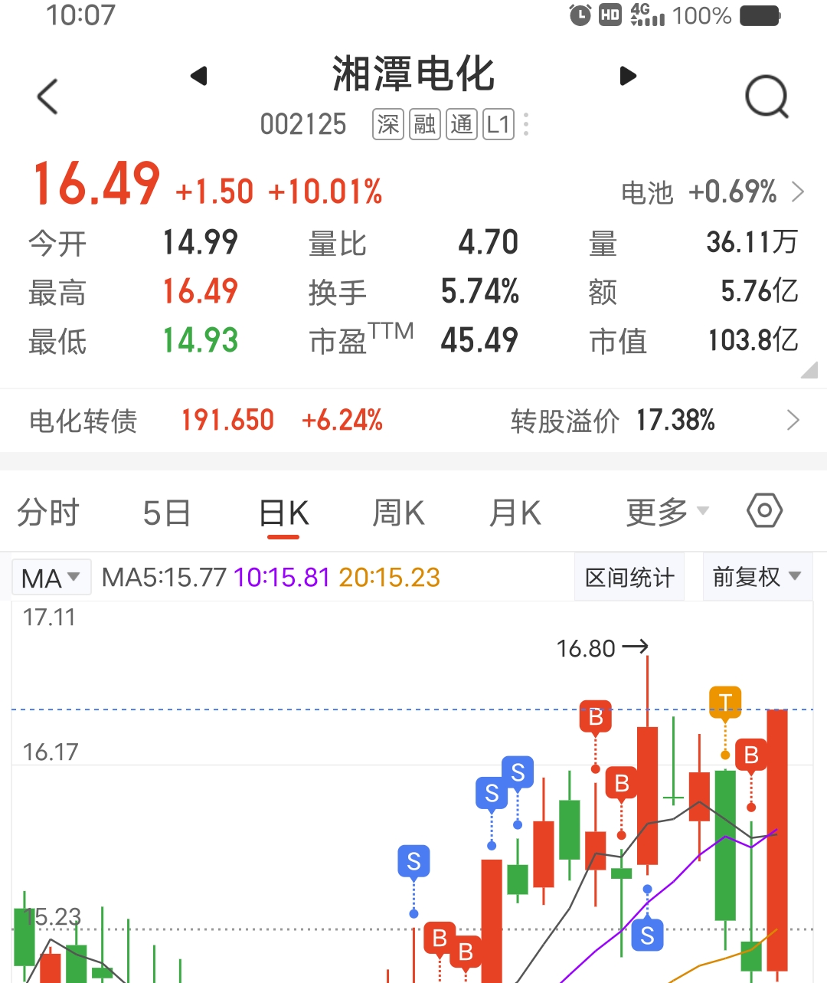The image size is (827, 983).
Task: Click the 区间统计 button
Action: click(x=629, y=577)
